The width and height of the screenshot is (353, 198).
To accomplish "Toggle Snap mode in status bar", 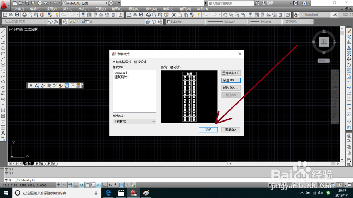I will 65,185.
